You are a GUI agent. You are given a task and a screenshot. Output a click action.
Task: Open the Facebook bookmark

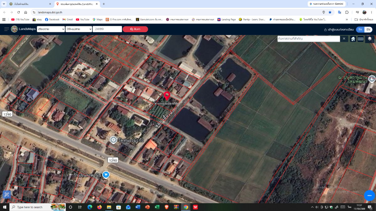(x=52, y=19)
